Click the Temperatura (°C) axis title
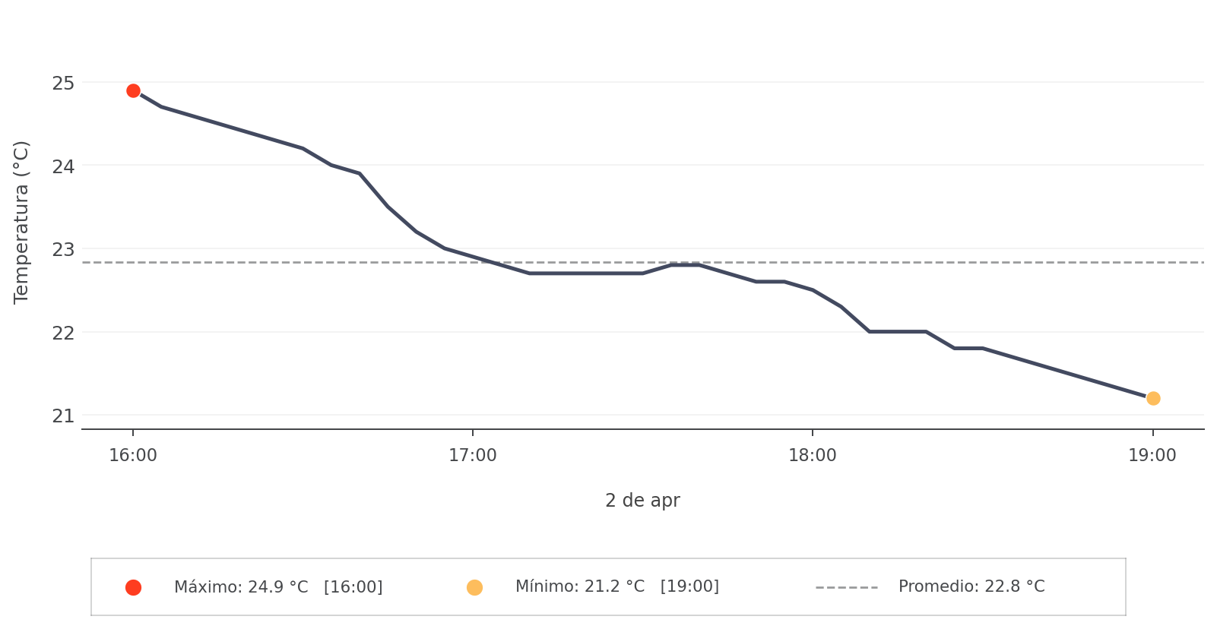This screenshot has height=629, width=1217. [x=21, y=222]
